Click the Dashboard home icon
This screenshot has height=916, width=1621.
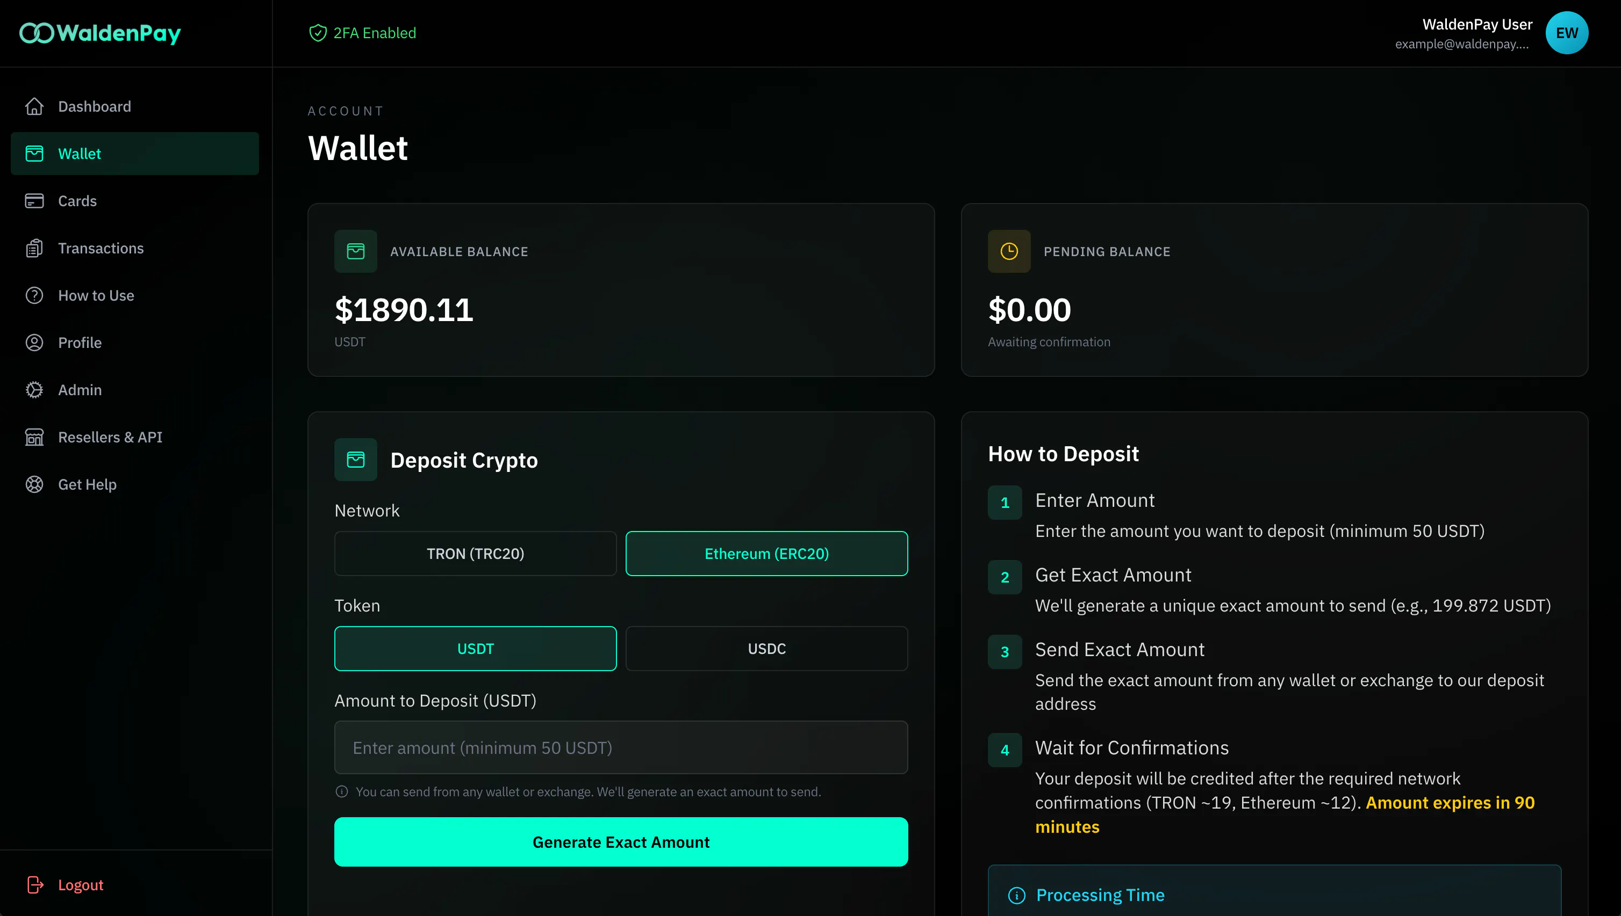click(34, 106)
